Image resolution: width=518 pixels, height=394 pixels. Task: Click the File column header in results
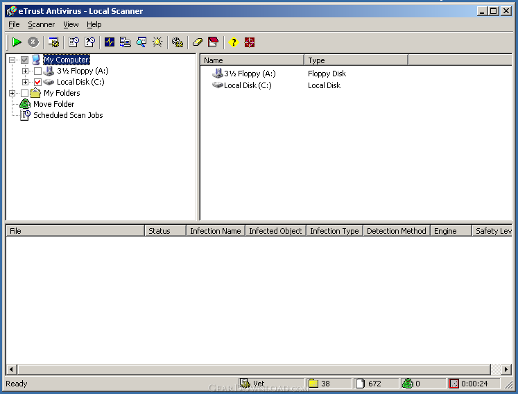76,231
